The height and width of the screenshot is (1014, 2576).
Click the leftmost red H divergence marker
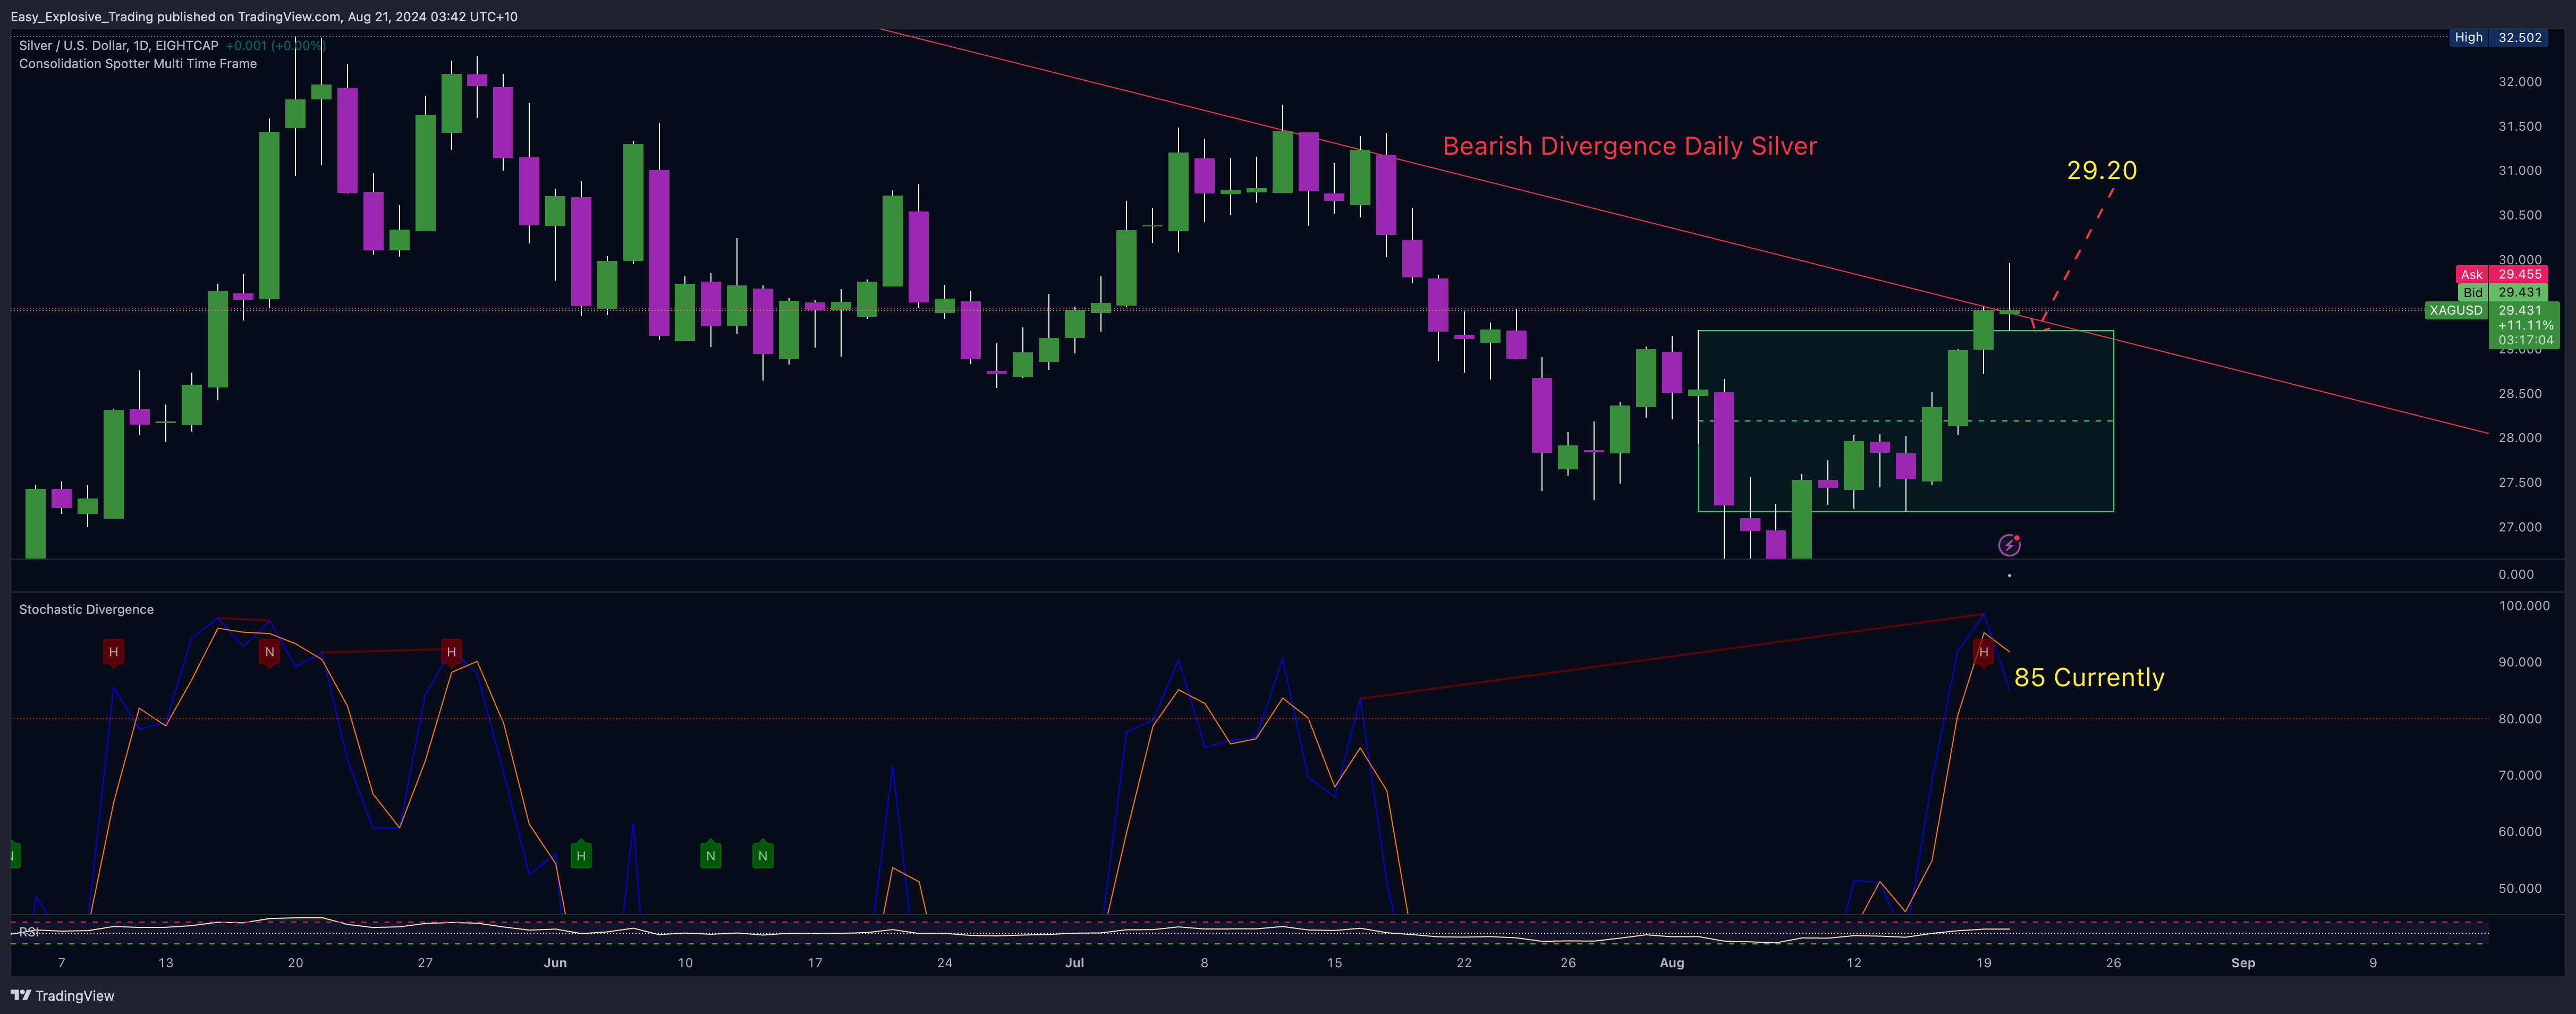click(x=113, y=653)
